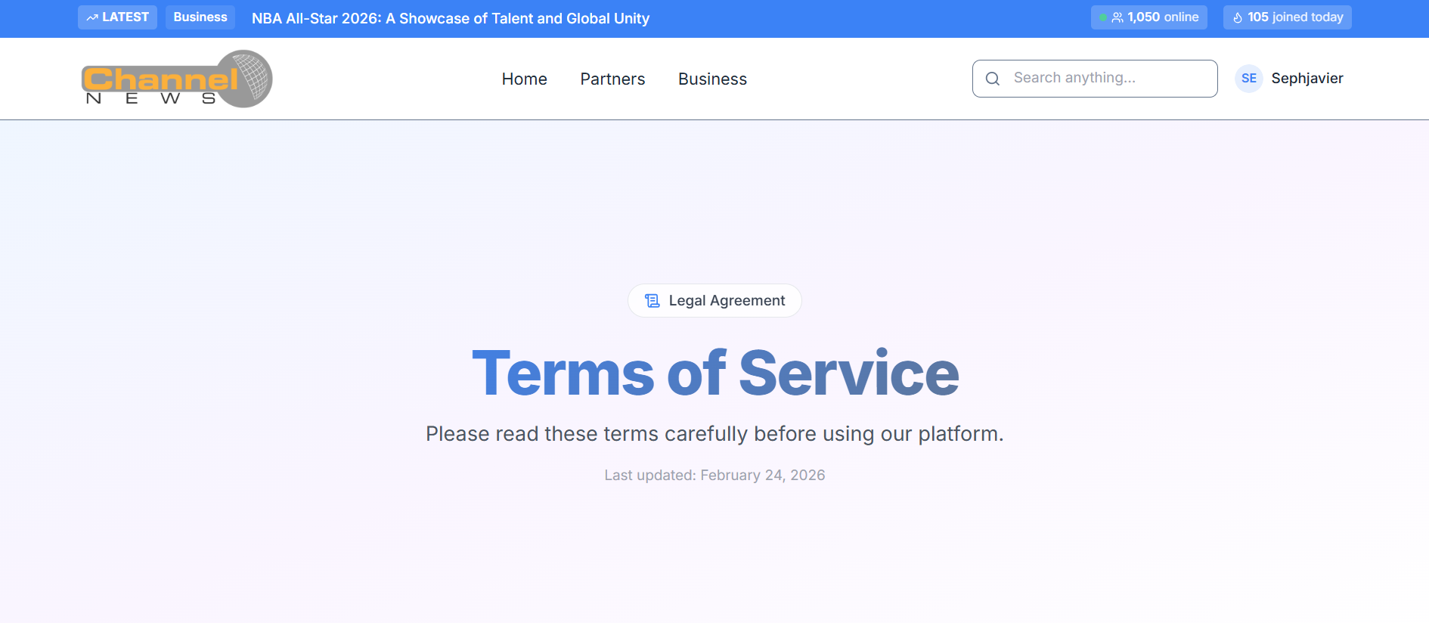Click the scroll icon in Legal Agreement badge

point(653,301)
